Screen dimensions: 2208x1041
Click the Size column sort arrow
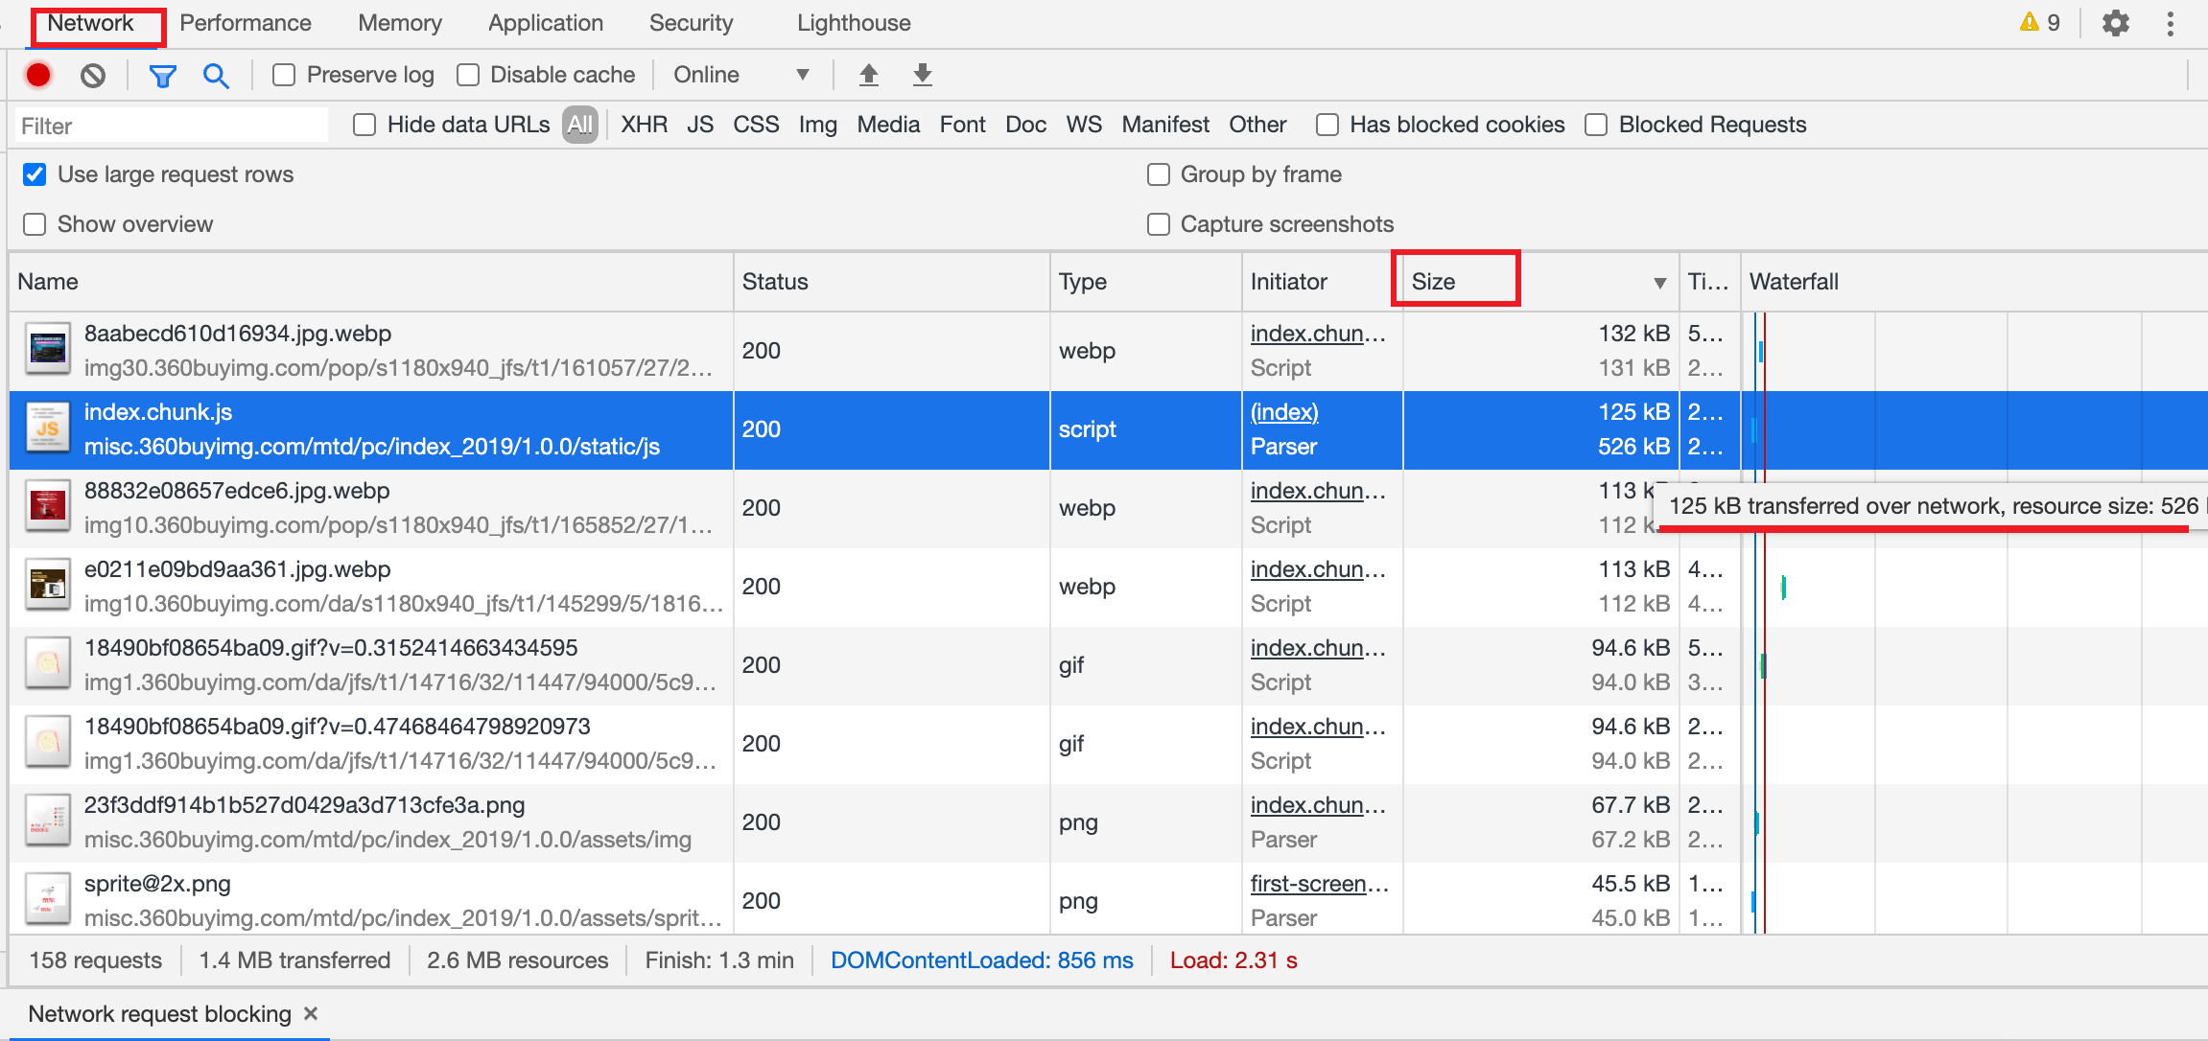pos(1659,283)
